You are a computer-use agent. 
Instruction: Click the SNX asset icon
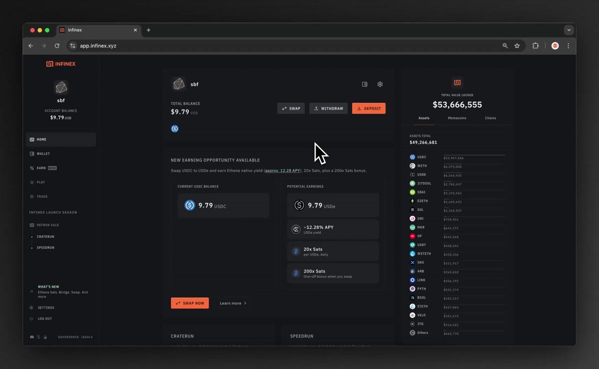point(412,262)
